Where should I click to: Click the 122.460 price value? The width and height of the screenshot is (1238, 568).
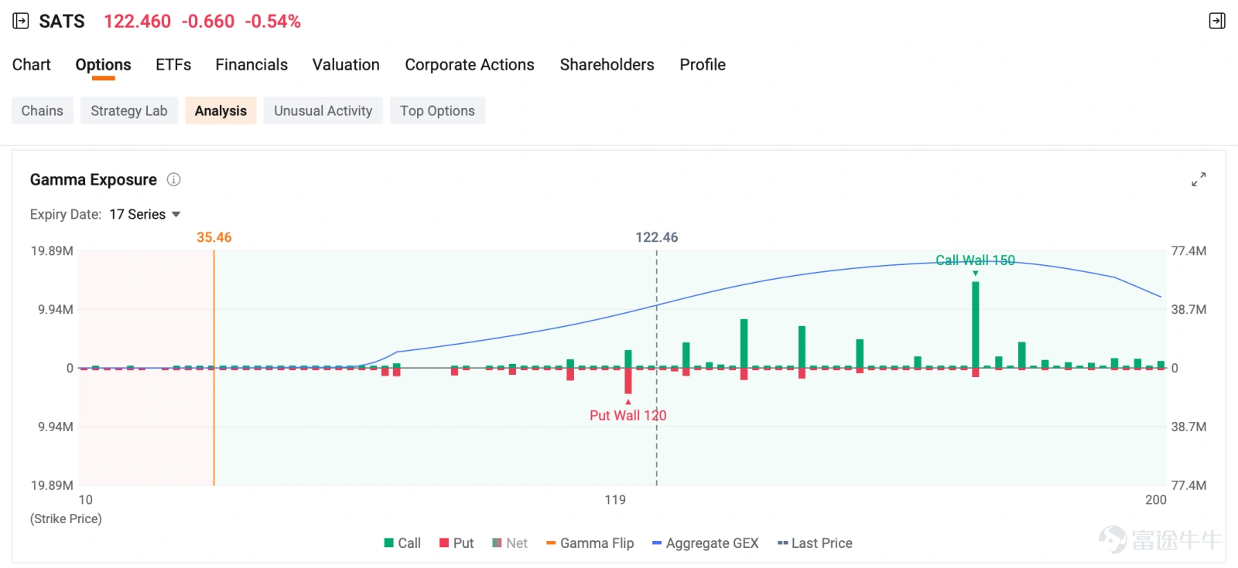pyautogui.click(x=137, y=21)
